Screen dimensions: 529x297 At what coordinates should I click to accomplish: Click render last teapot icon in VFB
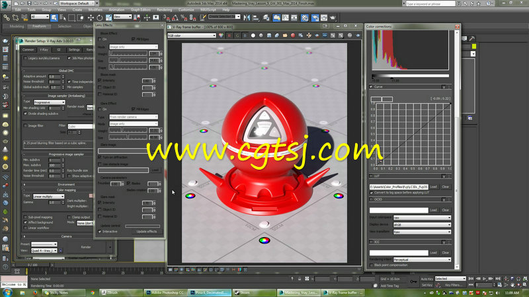point(358,36)
